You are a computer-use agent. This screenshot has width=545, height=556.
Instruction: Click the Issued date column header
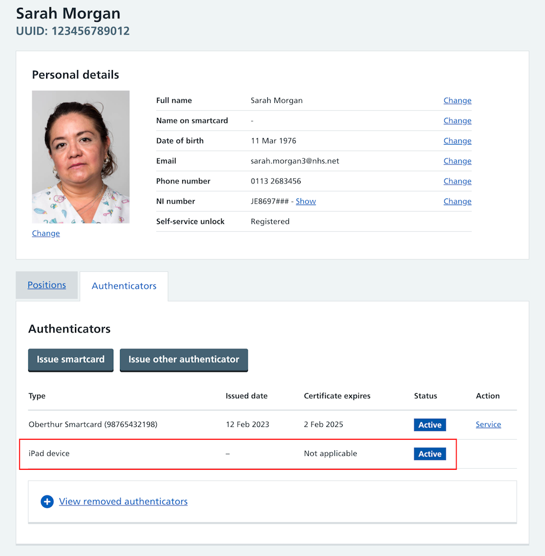click(x=247, y=396)
